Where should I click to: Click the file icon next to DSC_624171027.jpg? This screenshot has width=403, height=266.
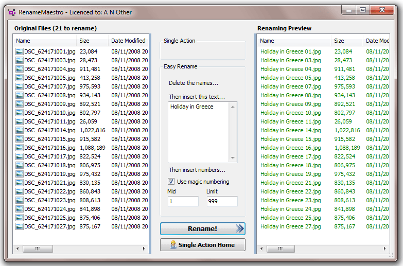(x=19, y=226)
